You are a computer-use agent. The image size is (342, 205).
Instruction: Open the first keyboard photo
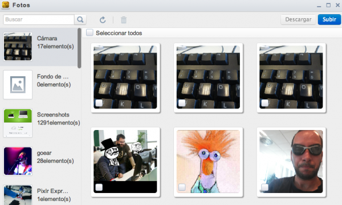(x=125, y=77)
